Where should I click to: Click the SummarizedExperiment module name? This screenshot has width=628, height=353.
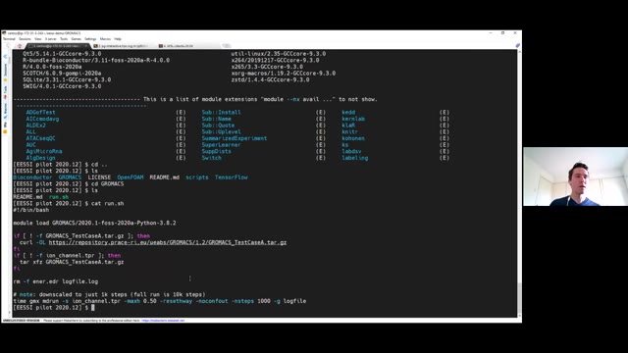click(x=235, y=138)
